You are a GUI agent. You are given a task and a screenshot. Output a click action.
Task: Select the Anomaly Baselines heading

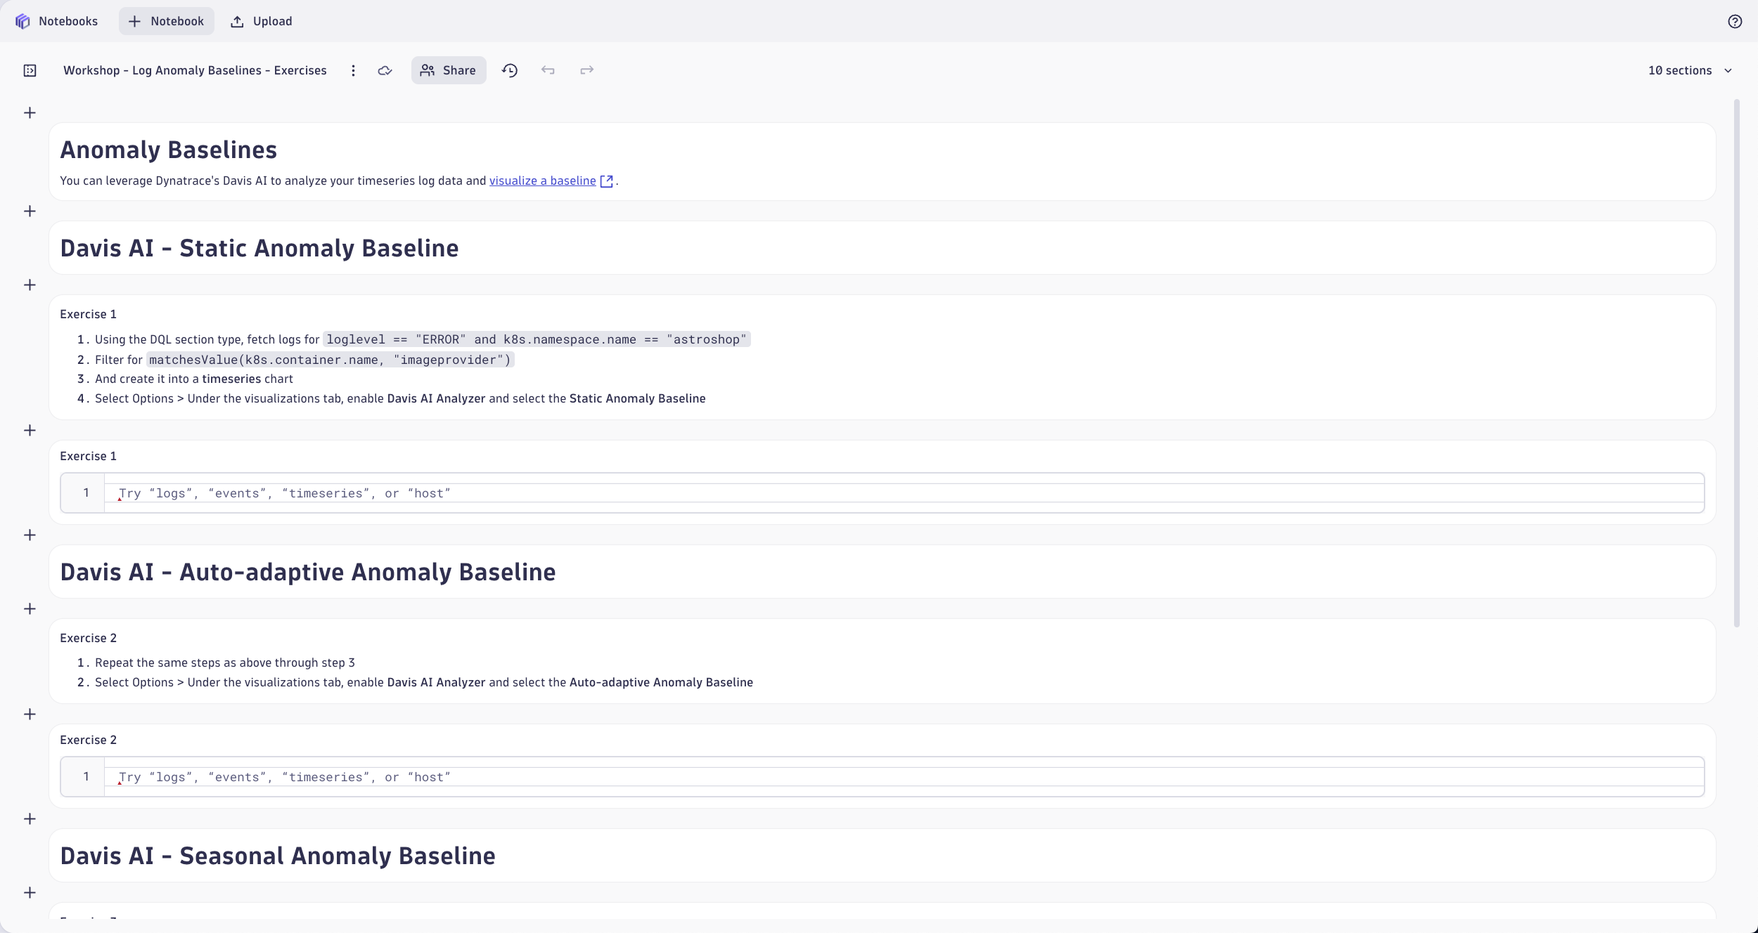tap(169, 150)
